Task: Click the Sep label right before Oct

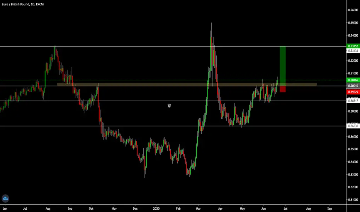Action: click(x=70, y=209)
